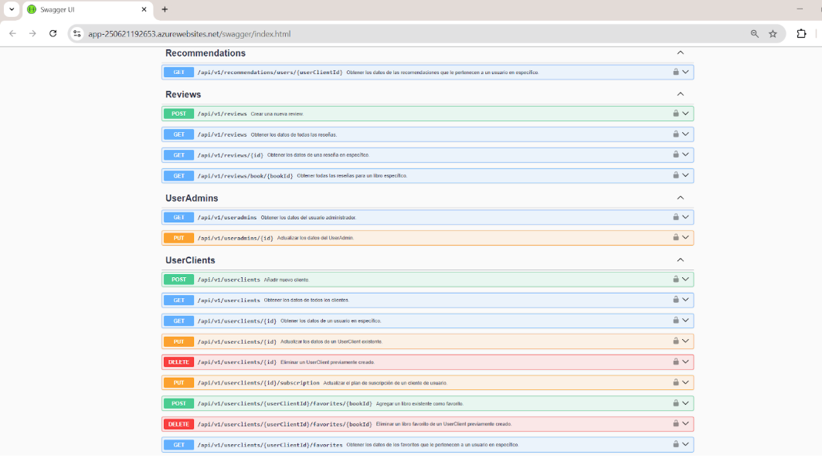Click lock icon on POST /api/v1/userclients row
The image size is (822, 458).
coord(676,280)
